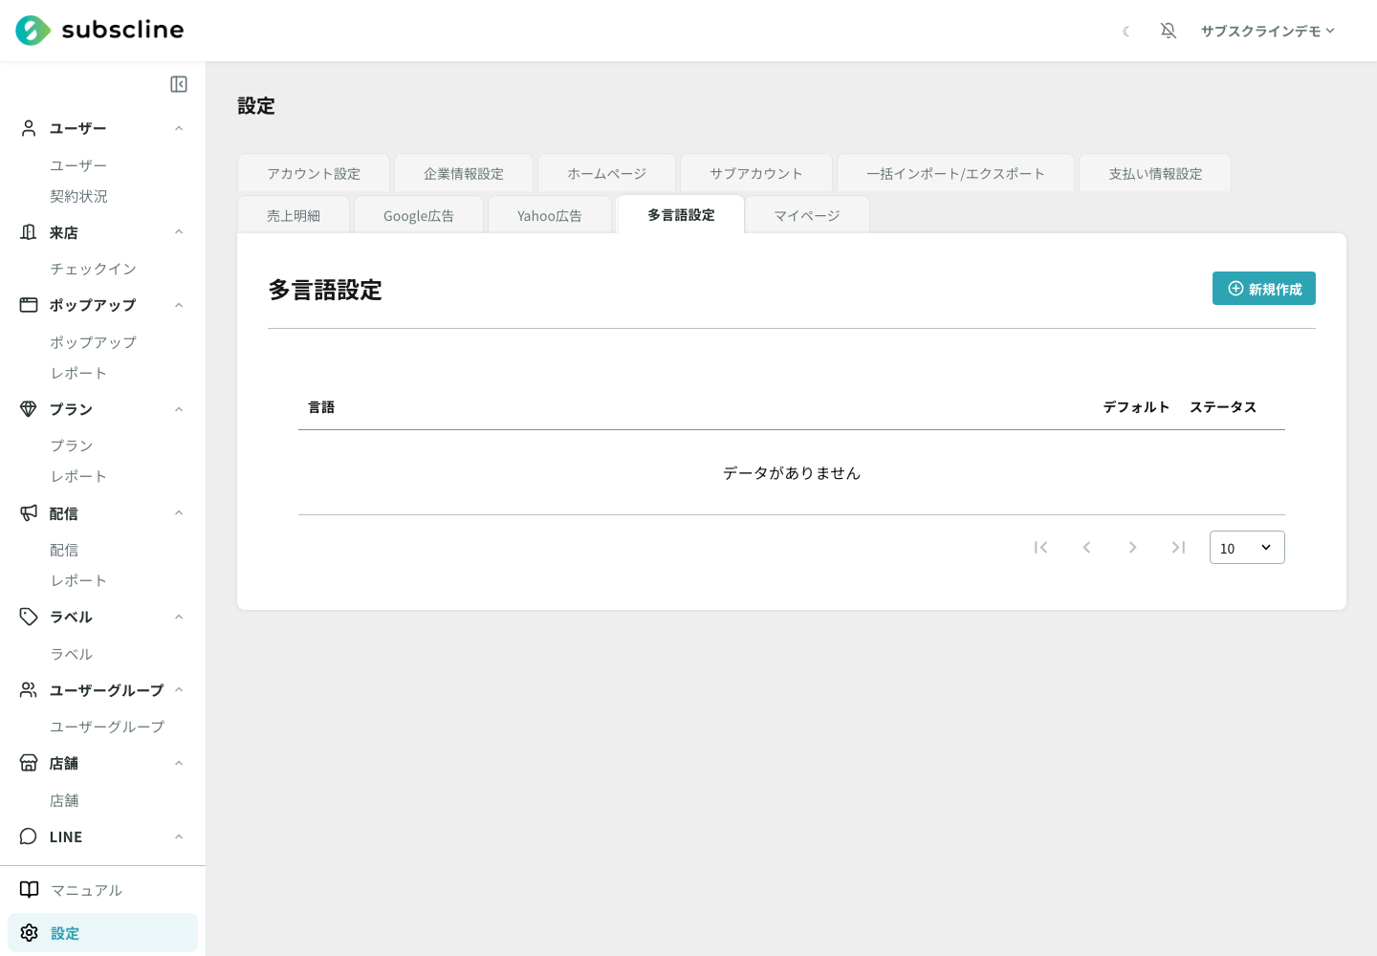Screen dimensions: 1377x956
Task: Open レポート under 配信
Action: [78, 580]
